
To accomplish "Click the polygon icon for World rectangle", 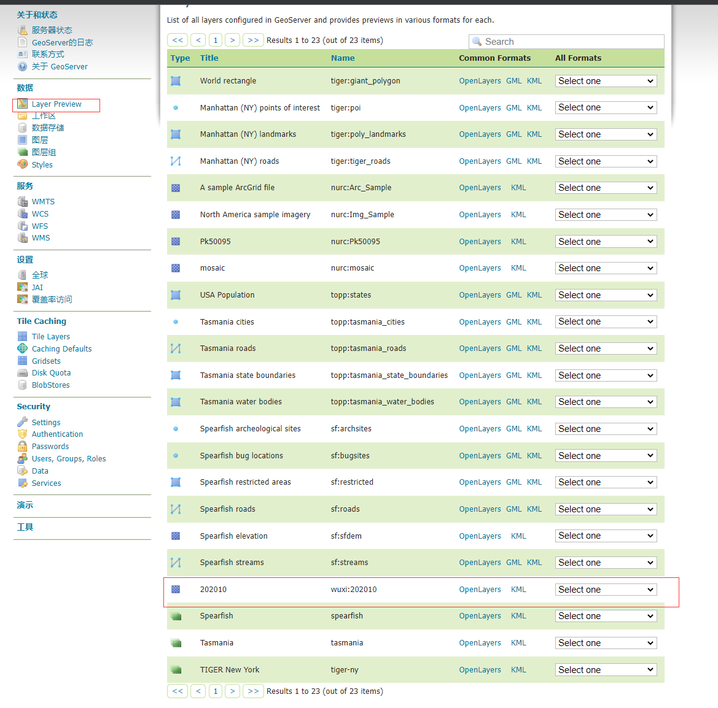I will coord(176,81).
